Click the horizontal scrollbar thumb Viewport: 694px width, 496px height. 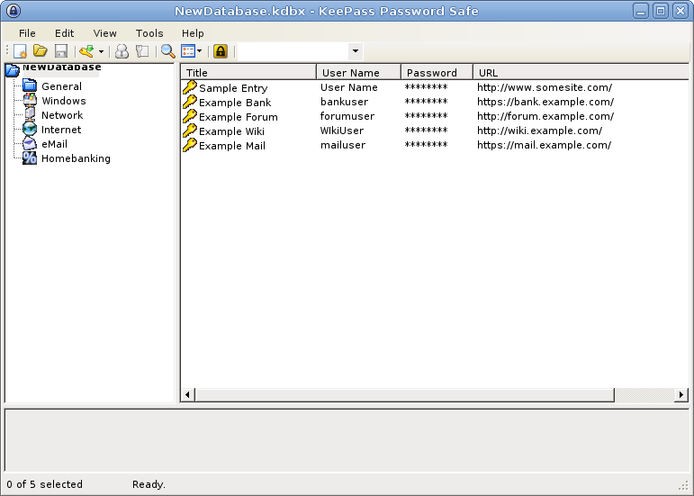coord(404,394)
